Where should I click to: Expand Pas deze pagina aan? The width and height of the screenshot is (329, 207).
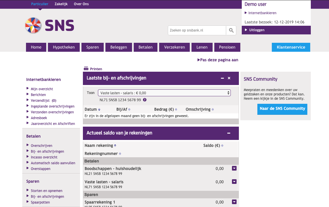tap(218, 60)
